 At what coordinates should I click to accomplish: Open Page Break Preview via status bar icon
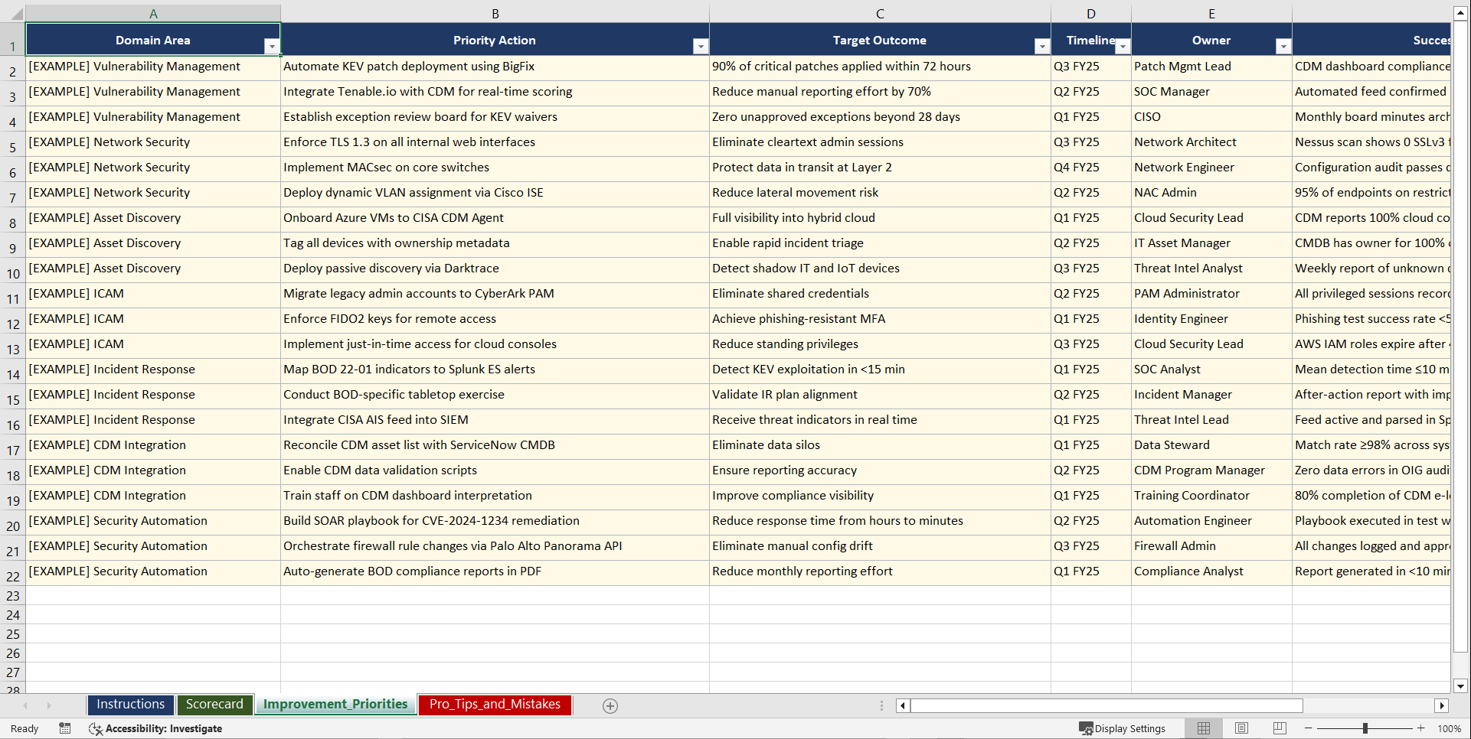tap(1279, 728)
